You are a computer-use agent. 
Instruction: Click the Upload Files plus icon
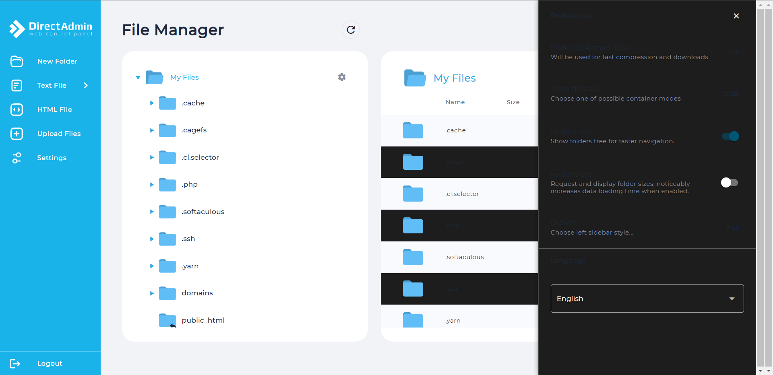(x=17, y=134)
